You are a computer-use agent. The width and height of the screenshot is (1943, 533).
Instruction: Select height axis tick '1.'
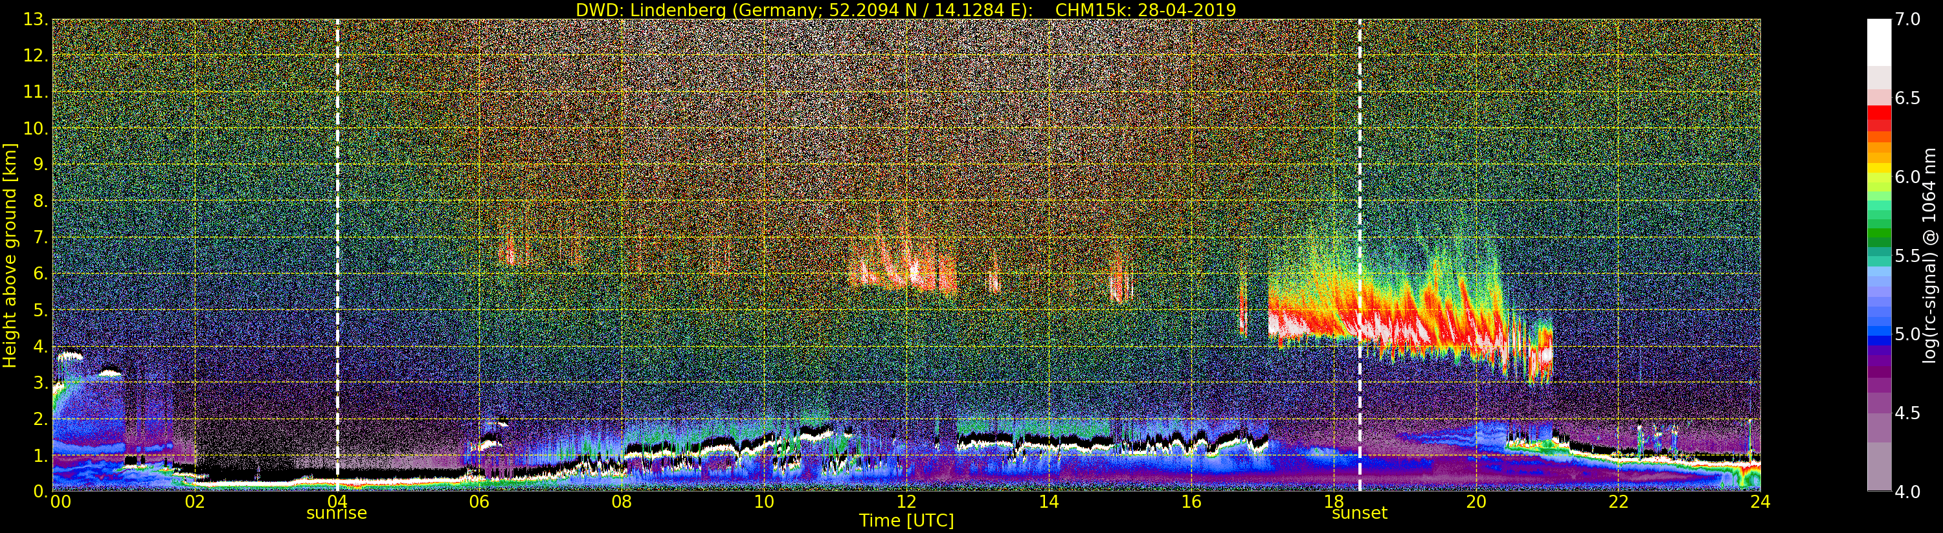click(40, 455)
